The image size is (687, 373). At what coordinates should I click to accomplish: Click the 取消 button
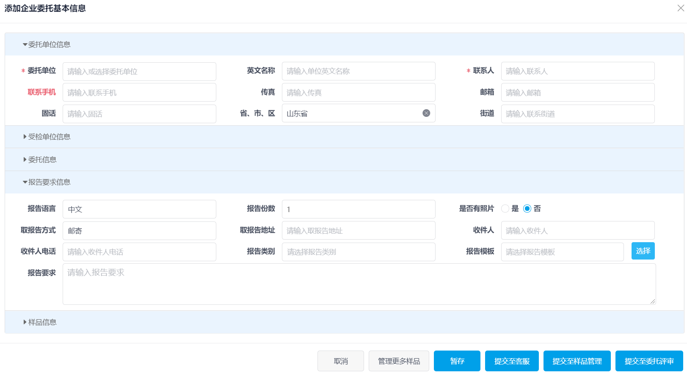pos(341,361)
